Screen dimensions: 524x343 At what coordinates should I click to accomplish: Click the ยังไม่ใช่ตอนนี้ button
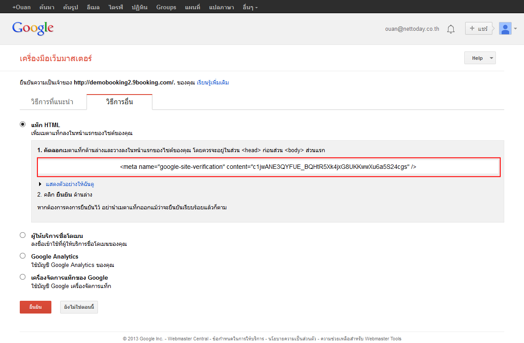click(x=79, y=307)
